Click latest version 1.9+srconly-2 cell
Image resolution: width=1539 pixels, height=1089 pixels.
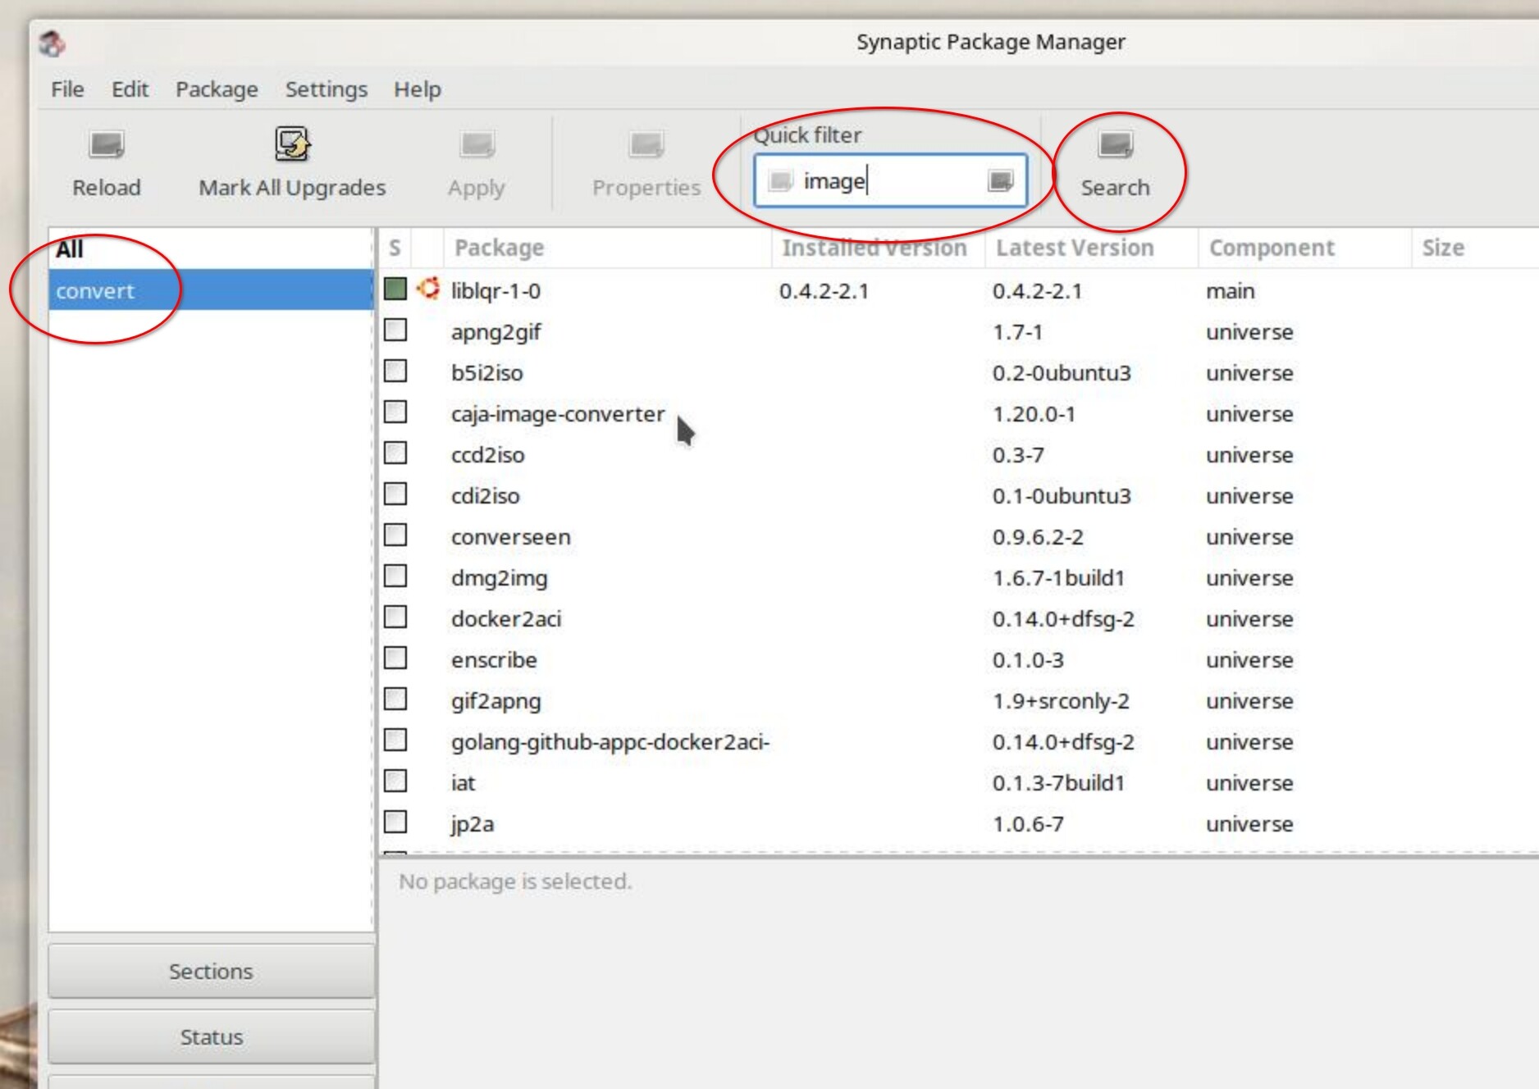click(1061, 701)
